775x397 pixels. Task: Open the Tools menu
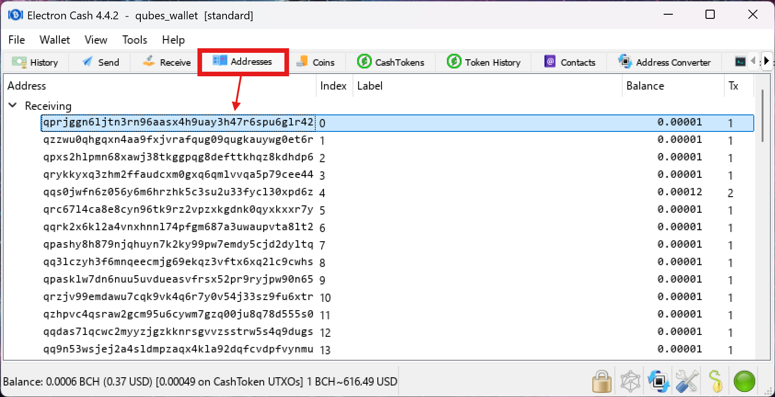(x=134, y=40)
